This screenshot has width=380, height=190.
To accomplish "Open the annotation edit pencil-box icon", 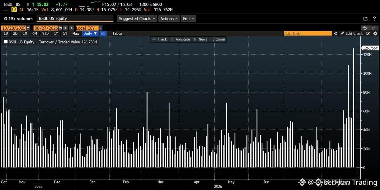I will [x=368, y=33].
